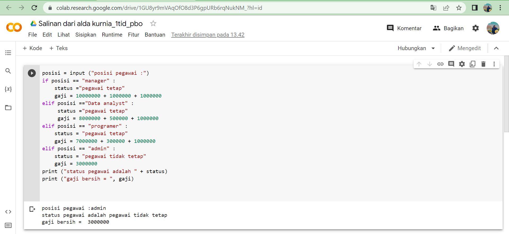Copy link to cell icon
Image resolution: width=509 pixels, height=234 pixels.
[440, 64]
